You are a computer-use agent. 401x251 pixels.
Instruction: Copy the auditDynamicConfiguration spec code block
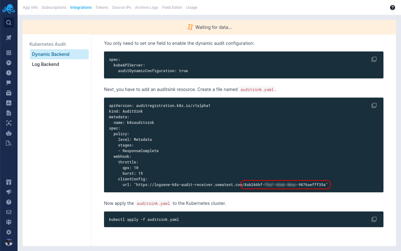(x=374, y=59)
